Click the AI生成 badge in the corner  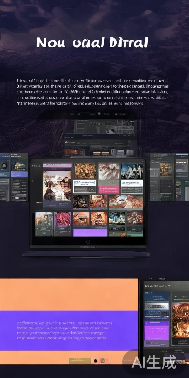point(154,363)
